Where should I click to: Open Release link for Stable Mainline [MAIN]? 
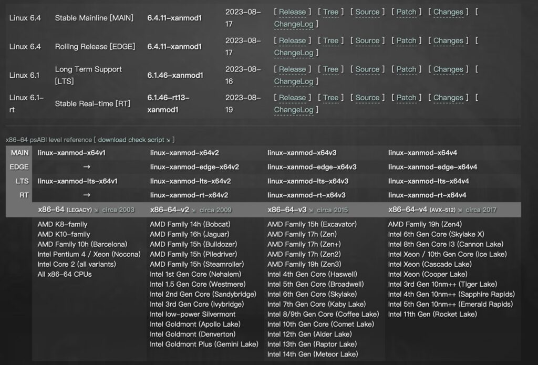coord(292,12)
